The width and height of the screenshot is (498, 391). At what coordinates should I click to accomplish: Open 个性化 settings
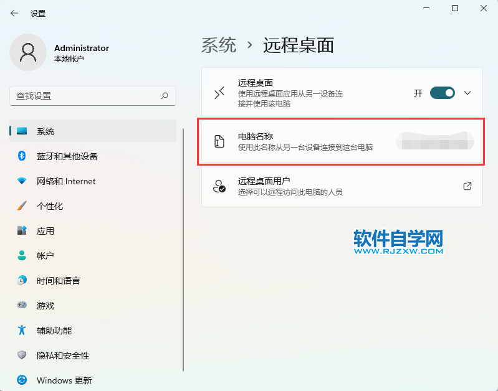click(93, 205)
